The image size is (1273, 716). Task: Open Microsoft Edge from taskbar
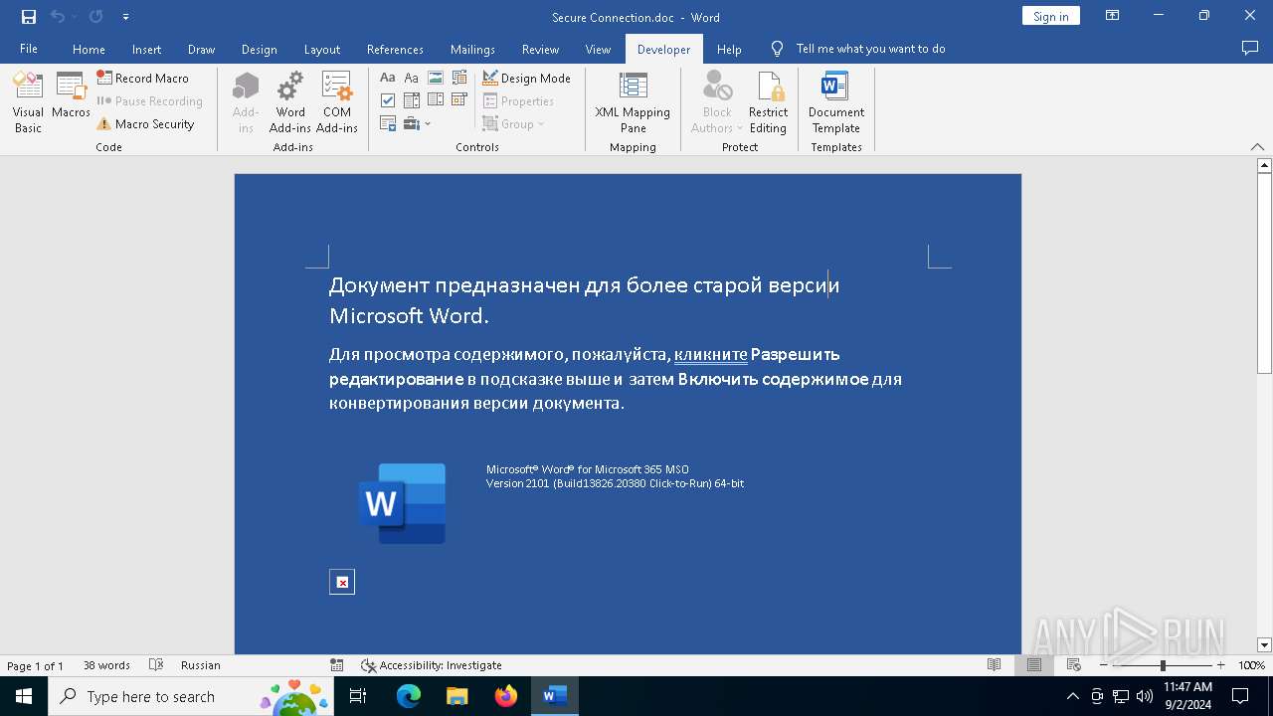(409, 696)
